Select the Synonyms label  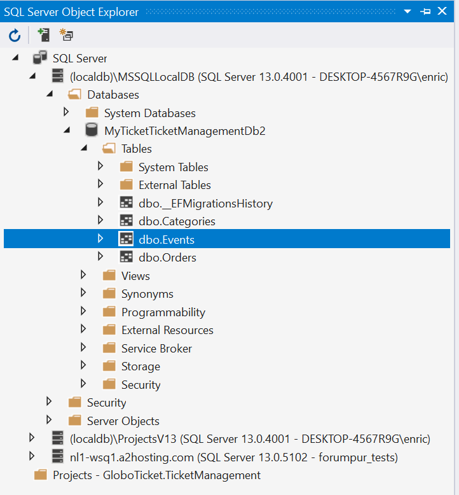[147, 294]
